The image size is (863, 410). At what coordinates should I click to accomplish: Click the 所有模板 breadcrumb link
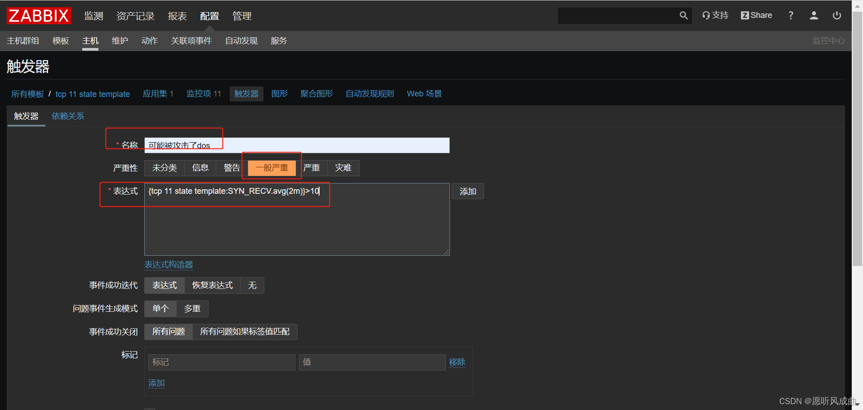tap(27, 94)
